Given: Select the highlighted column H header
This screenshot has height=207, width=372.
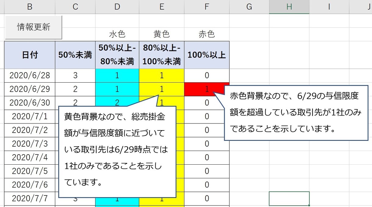Looking at the screenshot, I should [289, 7].
